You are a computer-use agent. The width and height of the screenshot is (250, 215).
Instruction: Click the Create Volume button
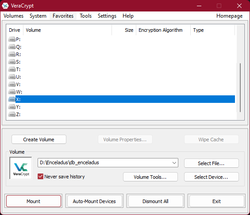click(x=39, y=140)
